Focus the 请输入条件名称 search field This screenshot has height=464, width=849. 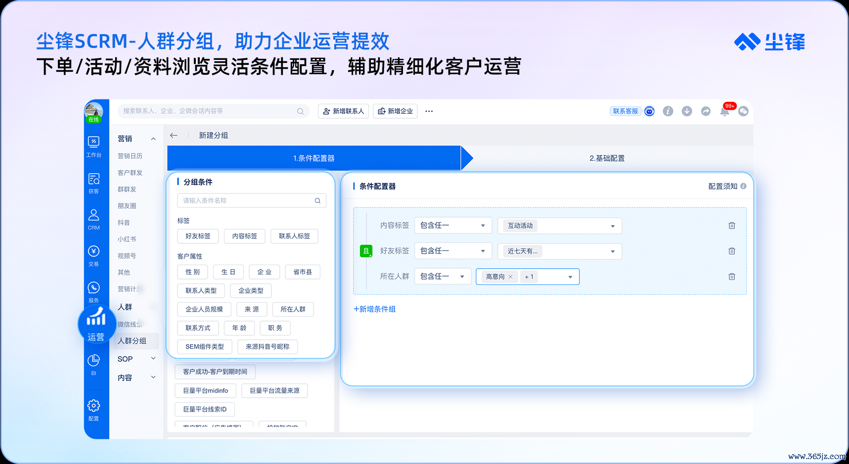[252, 201]
